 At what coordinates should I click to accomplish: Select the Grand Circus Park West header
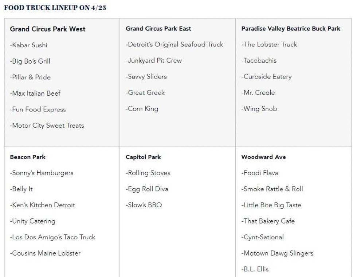click(48, 29)
